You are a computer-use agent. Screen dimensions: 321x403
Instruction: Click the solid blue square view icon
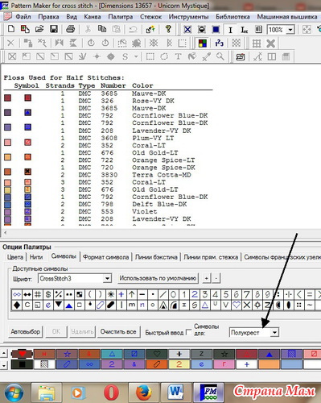[216, 29]
